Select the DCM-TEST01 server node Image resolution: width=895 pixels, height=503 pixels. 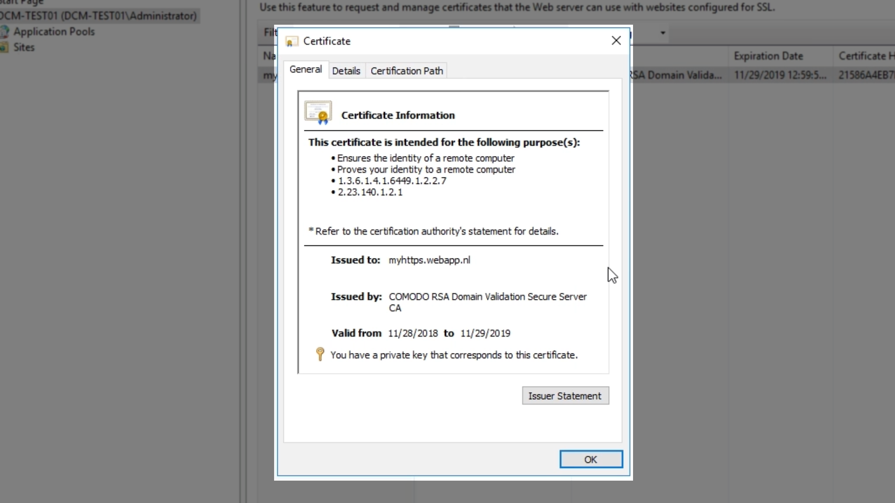[98, 16]
